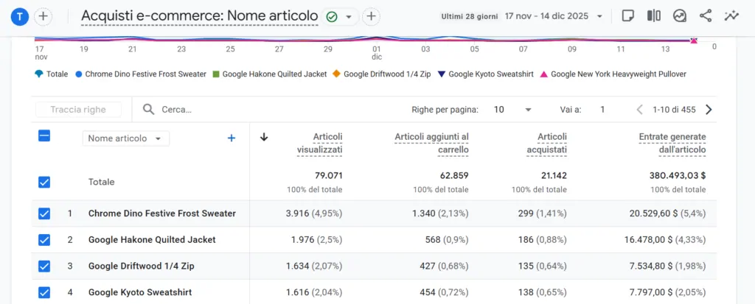Open the Nome articolo dimension dropdown
The image size is (755, 304).
[126, 138]
